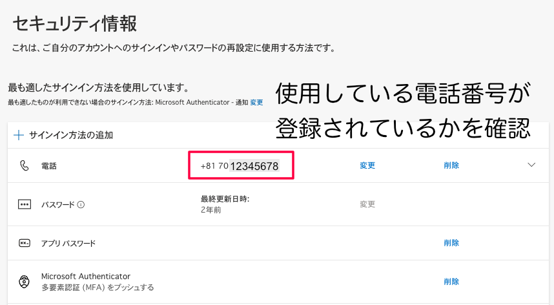
Task: Click the 電話 label
Action: [49, 166]
